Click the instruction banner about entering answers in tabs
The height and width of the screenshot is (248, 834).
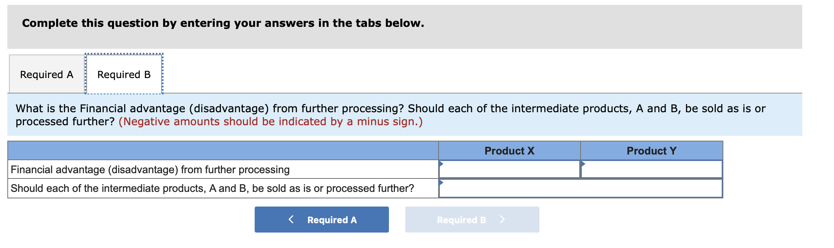pyautogui.click(x=223, y=23)
